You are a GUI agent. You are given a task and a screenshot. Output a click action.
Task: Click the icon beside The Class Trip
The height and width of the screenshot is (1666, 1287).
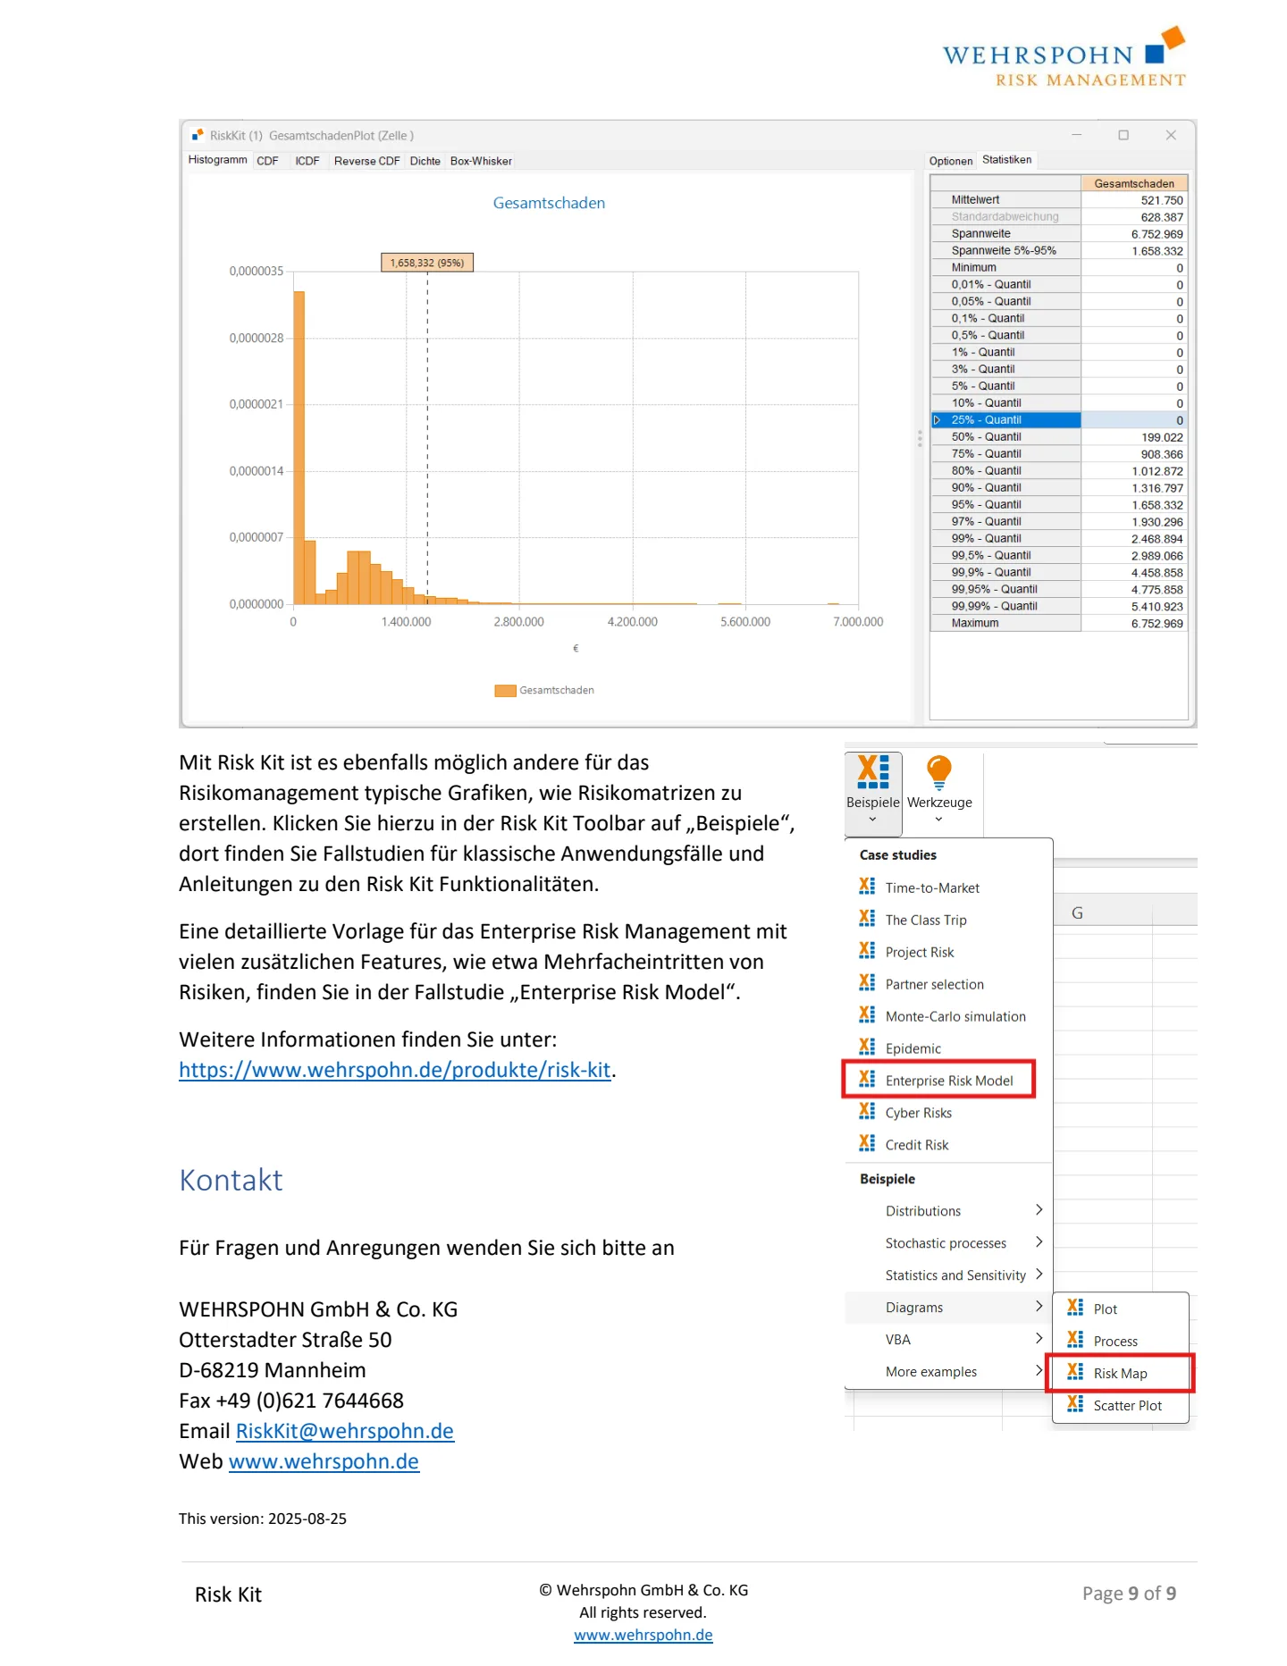[x=867, y=919]
